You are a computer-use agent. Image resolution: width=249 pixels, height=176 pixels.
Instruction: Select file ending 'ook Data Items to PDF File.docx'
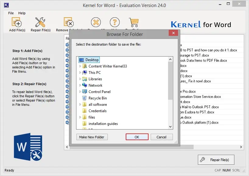click(203, 60)
